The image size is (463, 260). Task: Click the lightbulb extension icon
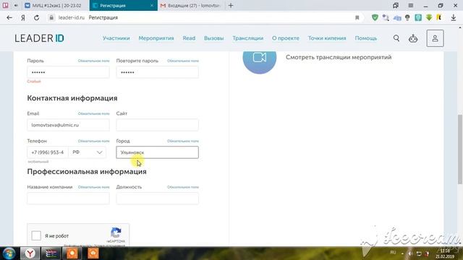pyautogui.click(x=407, y=17)
